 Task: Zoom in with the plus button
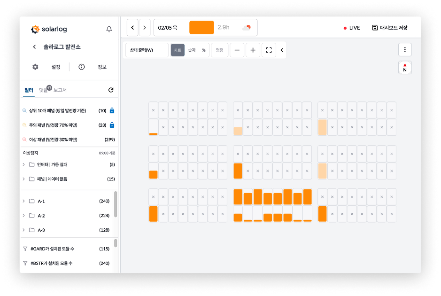coord(253,50)
